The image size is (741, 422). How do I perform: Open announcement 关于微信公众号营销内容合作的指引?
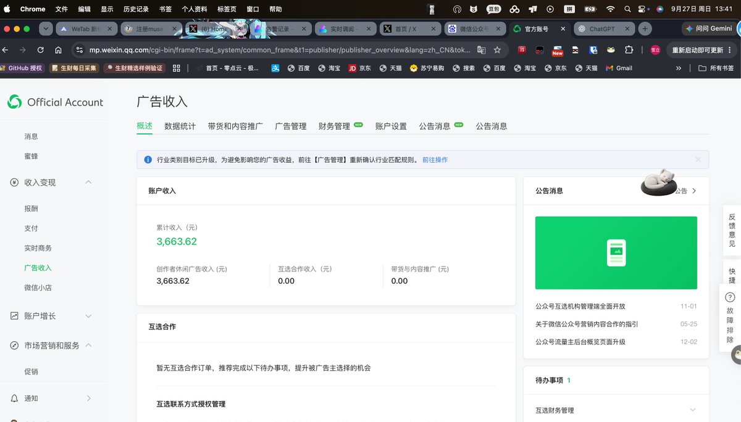587,324
